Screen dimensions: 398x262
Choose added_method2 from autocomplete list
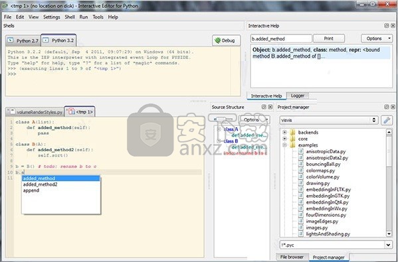(x=61, y=184)
